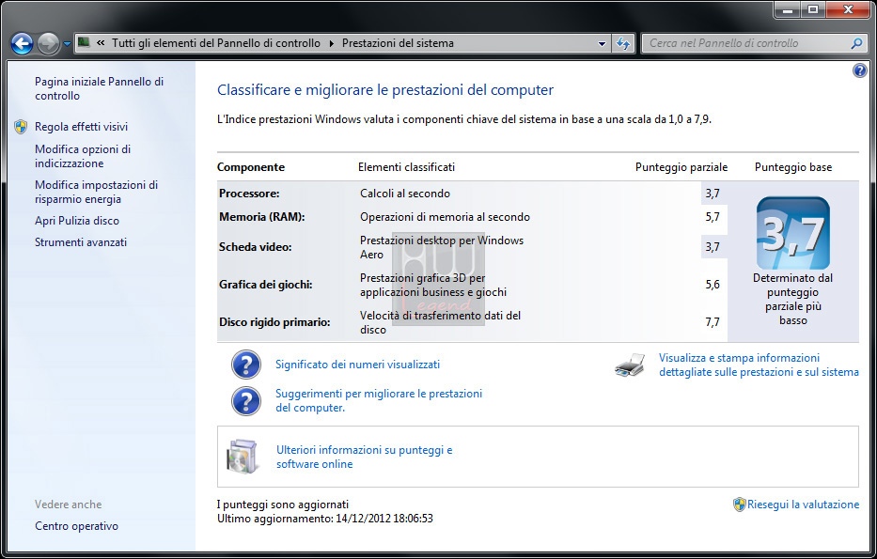Viewport: 877px width, 559px height.
Task: Select the 'Memoria (RAM):' row label
Action: (261, 217)
